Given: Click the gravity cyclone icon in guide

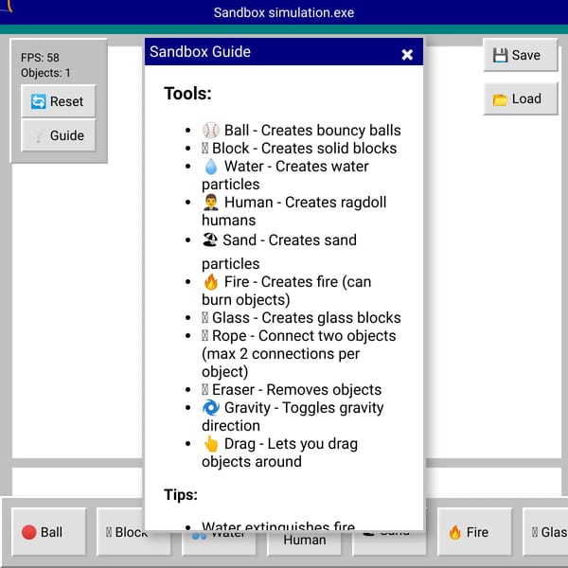Looking at the screenshot, I should pos(211,407).
